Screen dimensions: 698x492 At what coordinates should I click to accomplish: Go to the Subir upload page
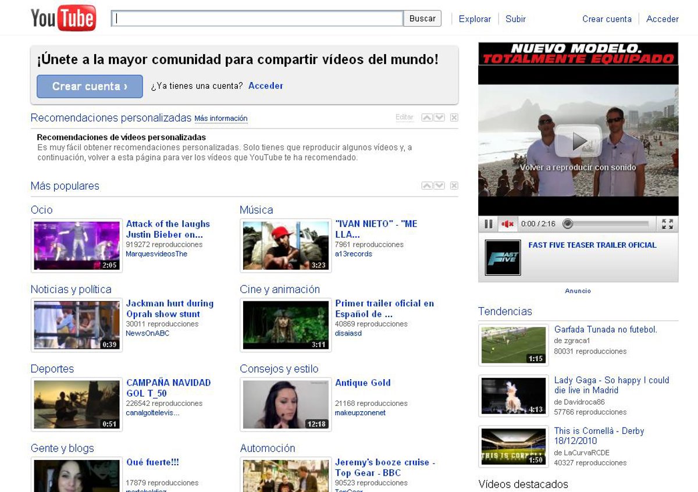coord(515,19)
